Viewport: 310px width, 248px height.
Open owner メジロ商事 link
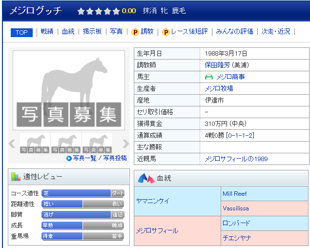click(x=230, y=77)
